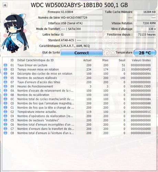Select status icon beside ID C6

pyautogui.click(x=5, y=125)
